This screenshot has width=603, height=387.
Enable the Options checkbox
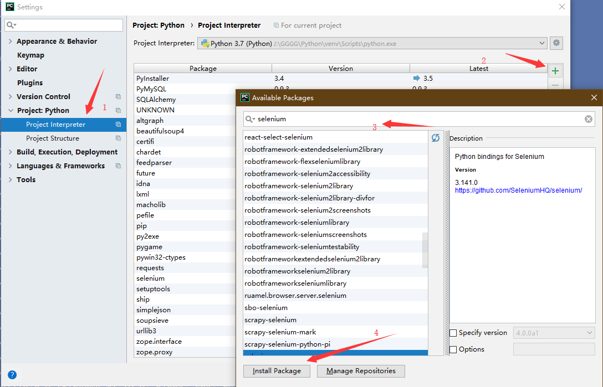[453, 349]
